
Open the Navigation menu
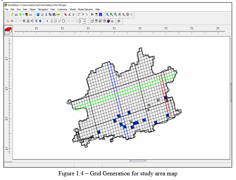point(43,9)
